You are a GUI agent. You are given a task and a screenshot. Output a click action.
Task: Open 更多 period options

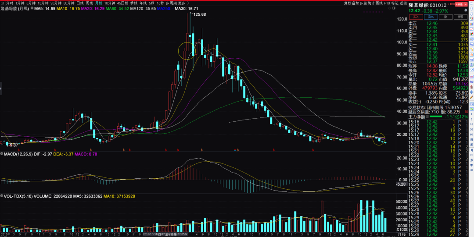[x=181, y=3]
